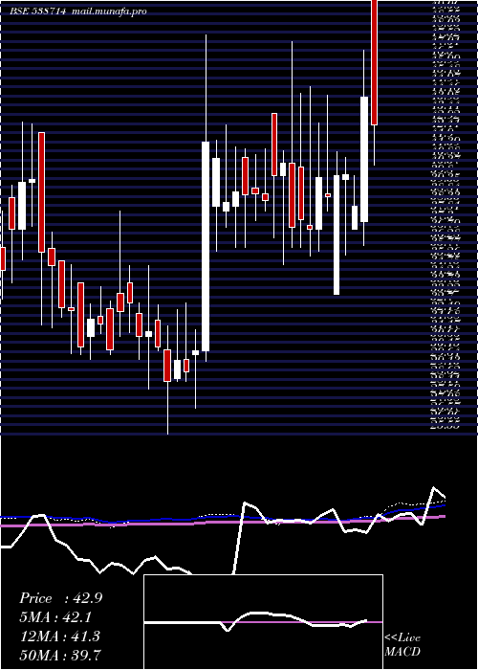Viewport: 478px width, 670px height.
Task: Click the 50MA : 39.7 value
Action: pyautogui.click(x=60, y=655)
